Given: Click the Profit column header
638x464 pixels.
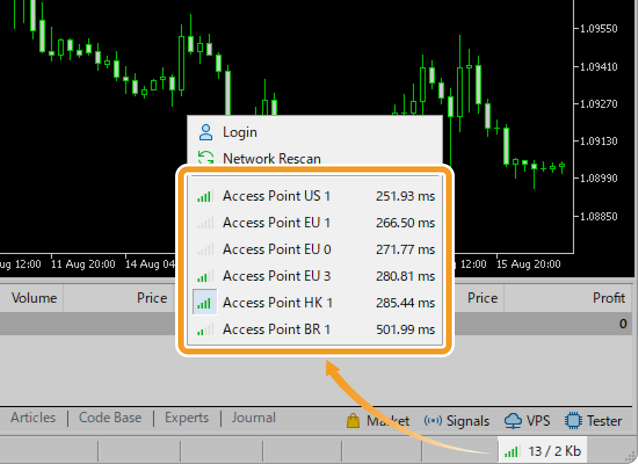Looking at the screenshot, I should [608, 298].
